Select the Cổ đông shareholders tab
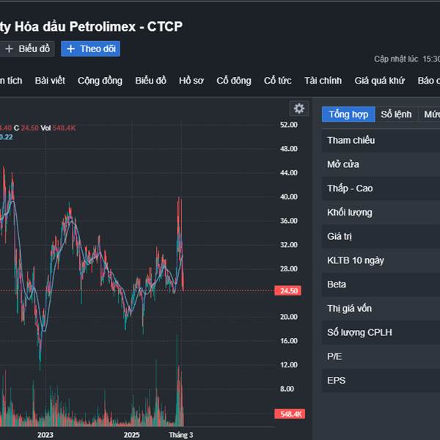 coord(233,81)
